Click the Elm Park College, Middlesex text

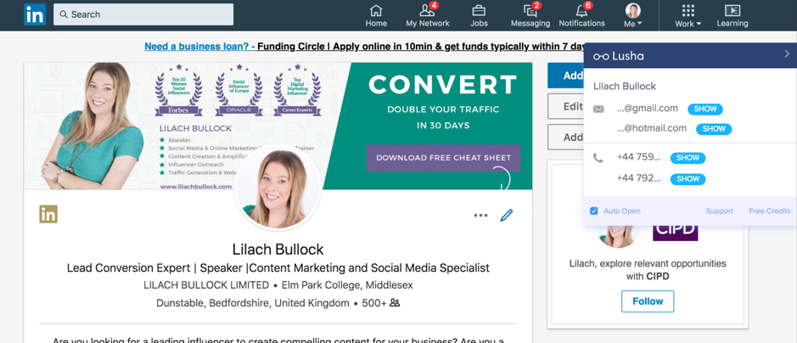tap(347, 285)
